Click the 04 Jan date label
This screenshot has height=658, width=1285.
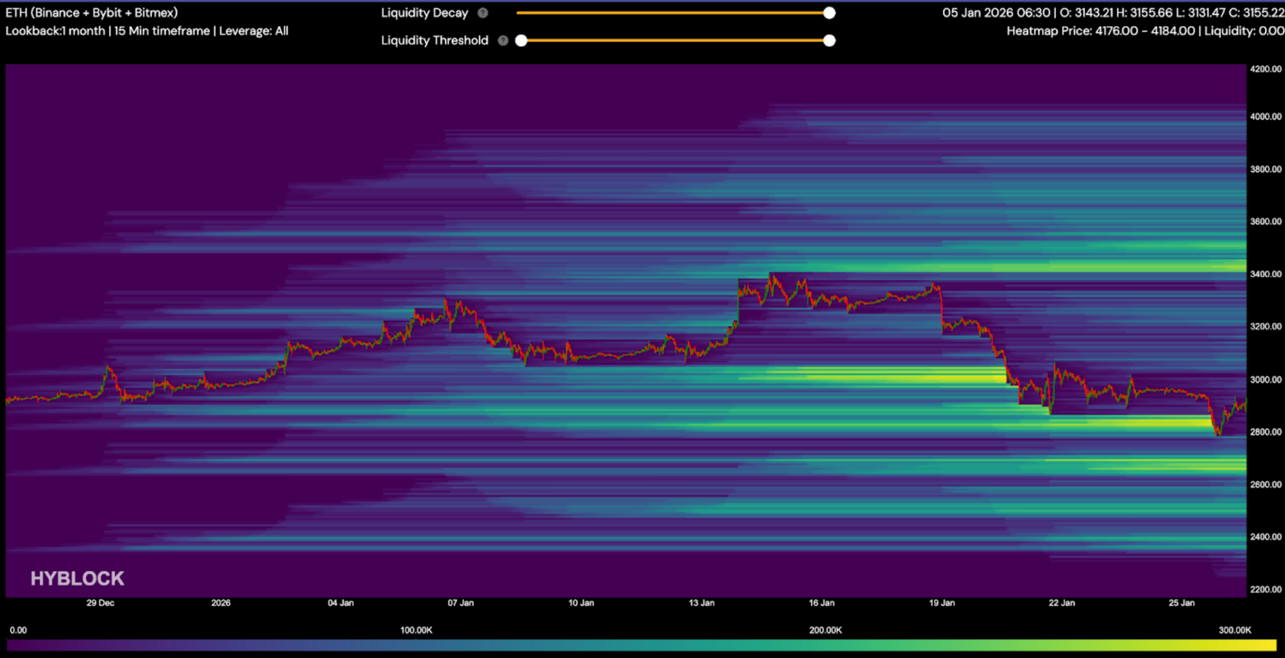[341, 603]
